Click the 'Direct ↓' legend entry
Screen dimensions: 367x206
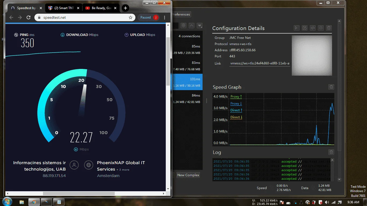click(236, 117)
